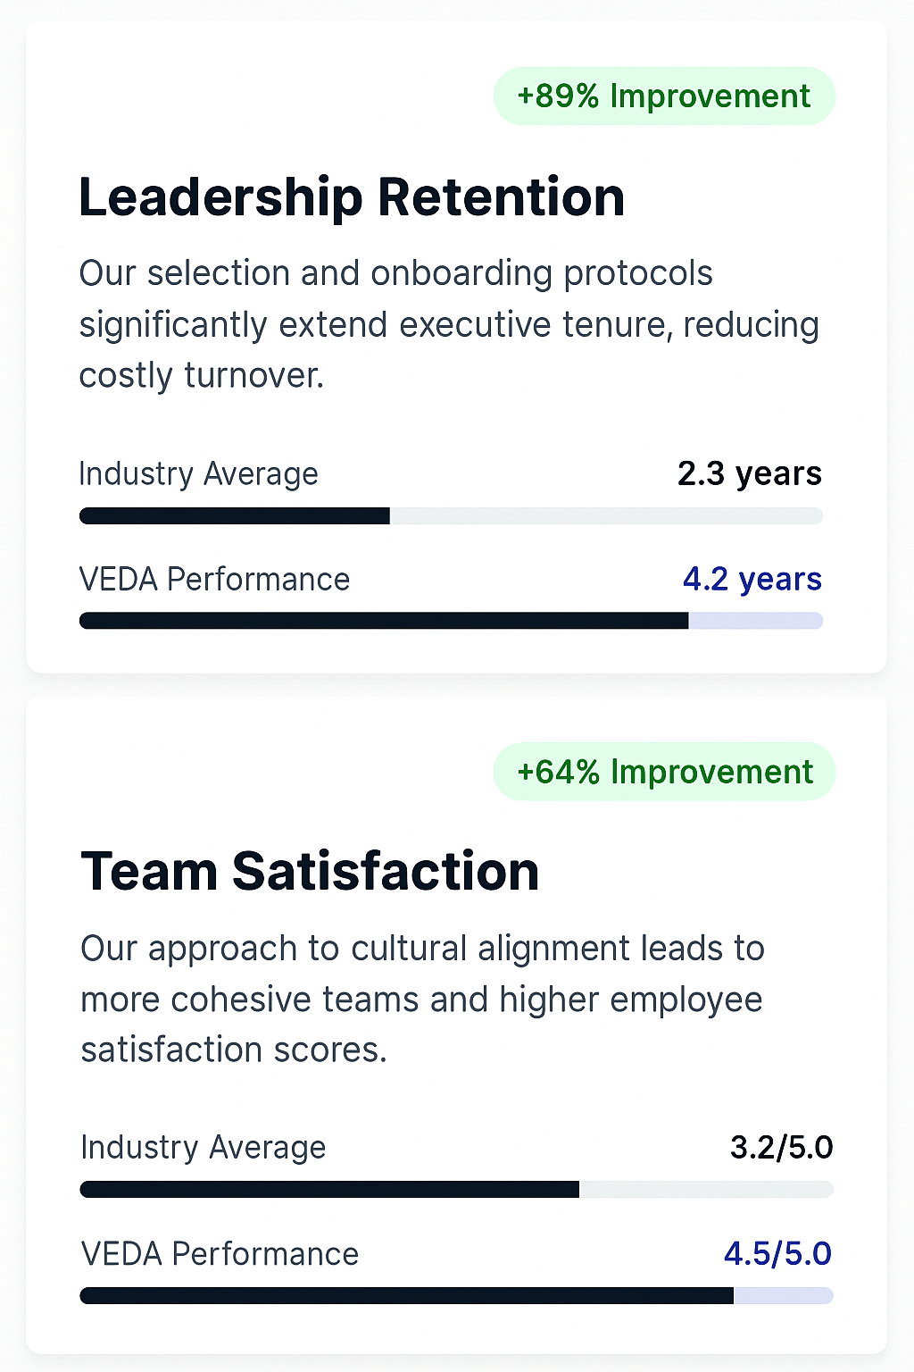The height and width of the screenshot is (1372, 914).
Task: Click Industry Average label under Leadership Retention
Action: click(198, 474)
